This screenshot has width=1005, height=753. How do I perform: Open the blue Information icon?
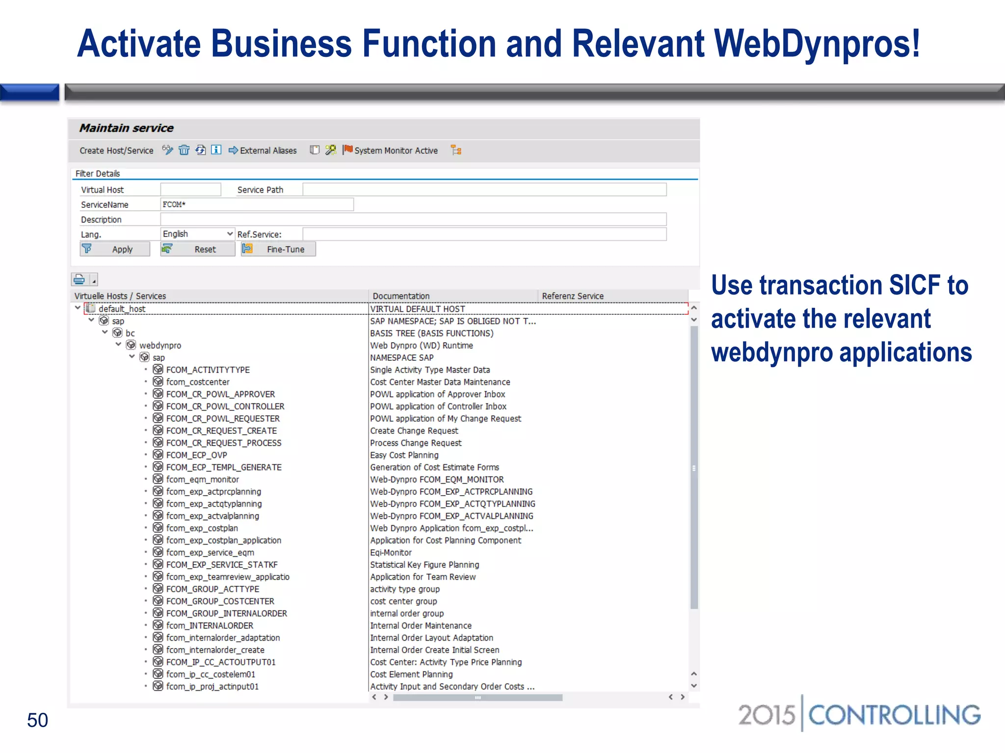point(216,150)
